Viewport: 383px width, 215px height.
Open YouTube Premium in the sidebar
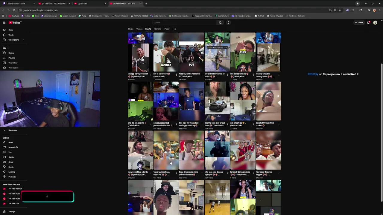[15, 189]
